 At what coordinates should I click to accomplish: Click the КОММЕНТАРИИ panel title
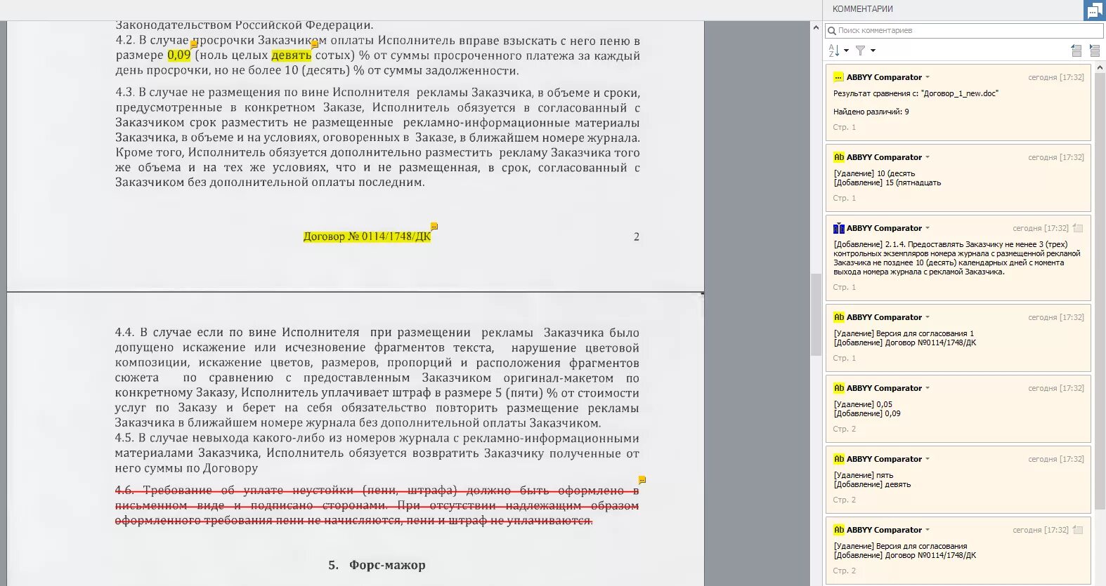(x=863, y=9)
